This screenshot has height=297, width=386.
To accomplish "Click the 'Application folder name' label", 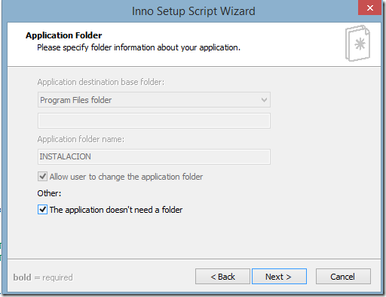I will [x=81, y=139].
